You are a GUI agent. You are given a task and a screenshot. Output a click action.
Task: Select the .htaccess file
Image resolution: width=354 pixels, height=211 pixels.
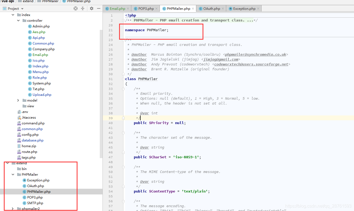point(26,118)
